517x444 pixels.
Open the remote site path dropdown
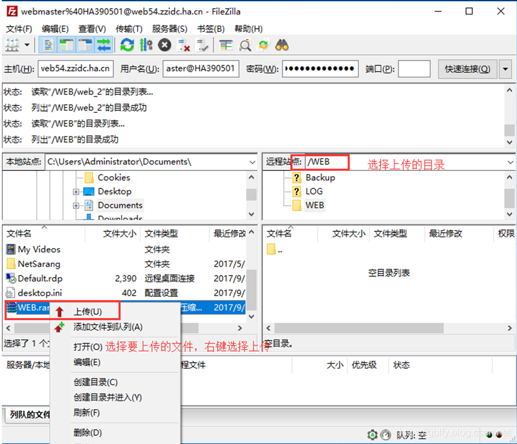pos(510,162)
